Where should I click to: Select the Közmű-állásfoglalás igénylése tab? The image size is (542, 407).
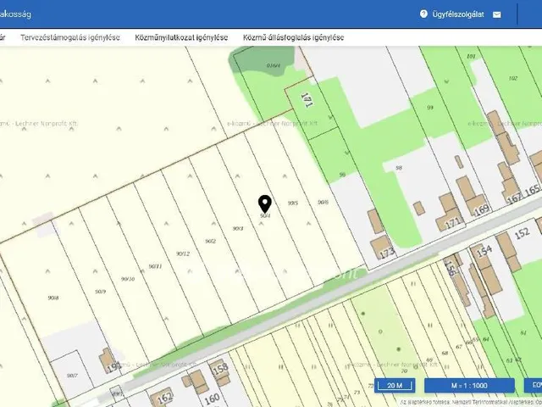coord(293,37)
